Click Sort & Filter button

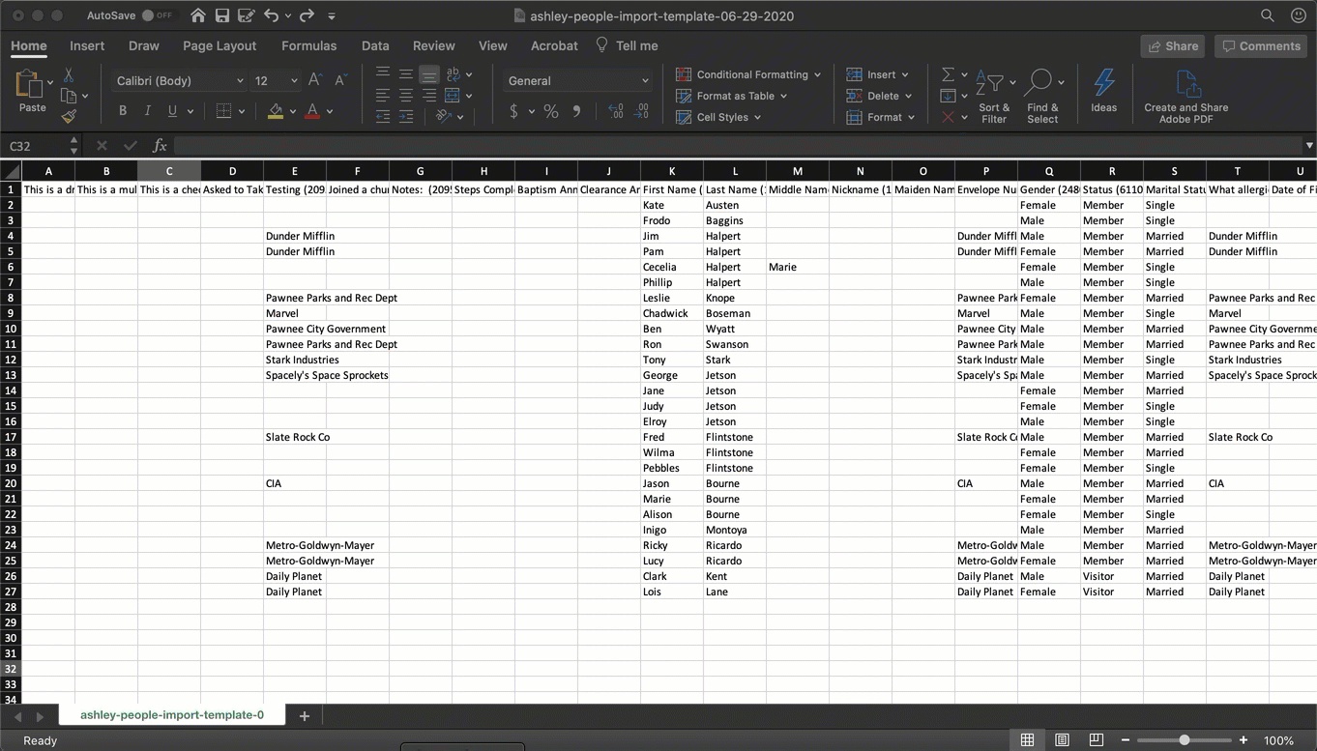coord(993,97)
